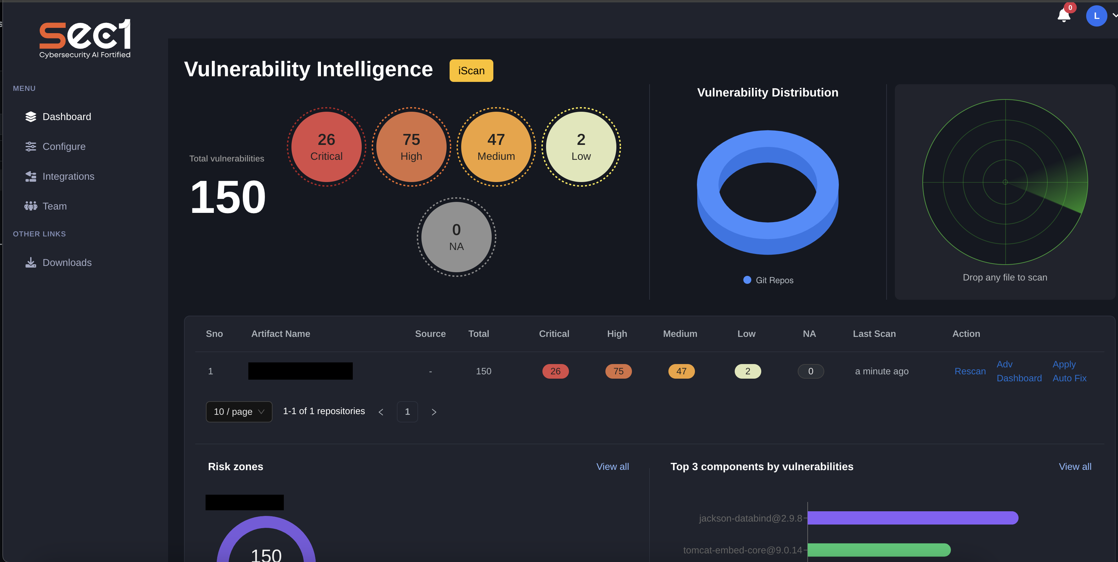Toggle the Git Repos legend dot
This screenshot has height=562, width=1118.
coord(747,280)
